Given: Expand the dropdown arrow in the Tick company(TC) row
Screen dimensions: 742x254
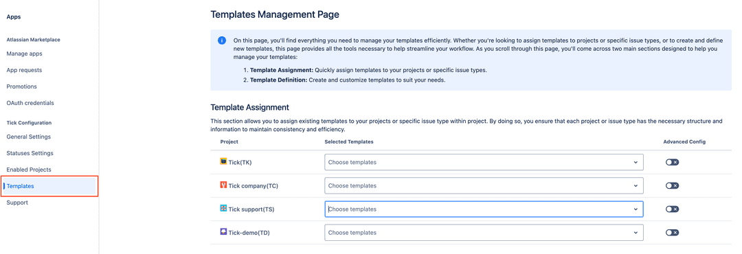Looking at the screenshot, I should point(636,186).
